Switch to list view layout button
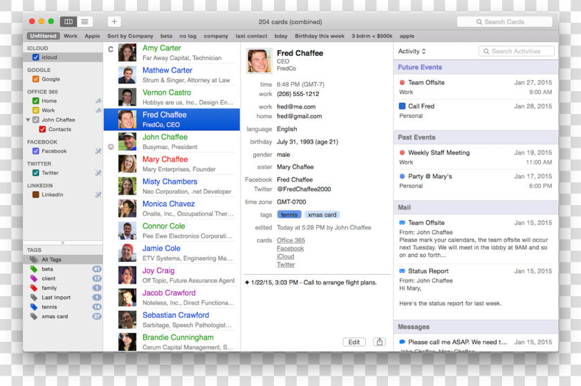Image resolution: width=581 pixels, height=386 pixels. (x=85, y=22)
